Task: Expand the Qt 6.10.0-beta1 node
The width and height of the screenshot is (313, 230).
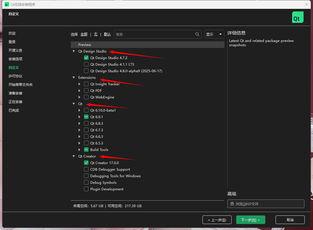Action: [x=79, y=110]
